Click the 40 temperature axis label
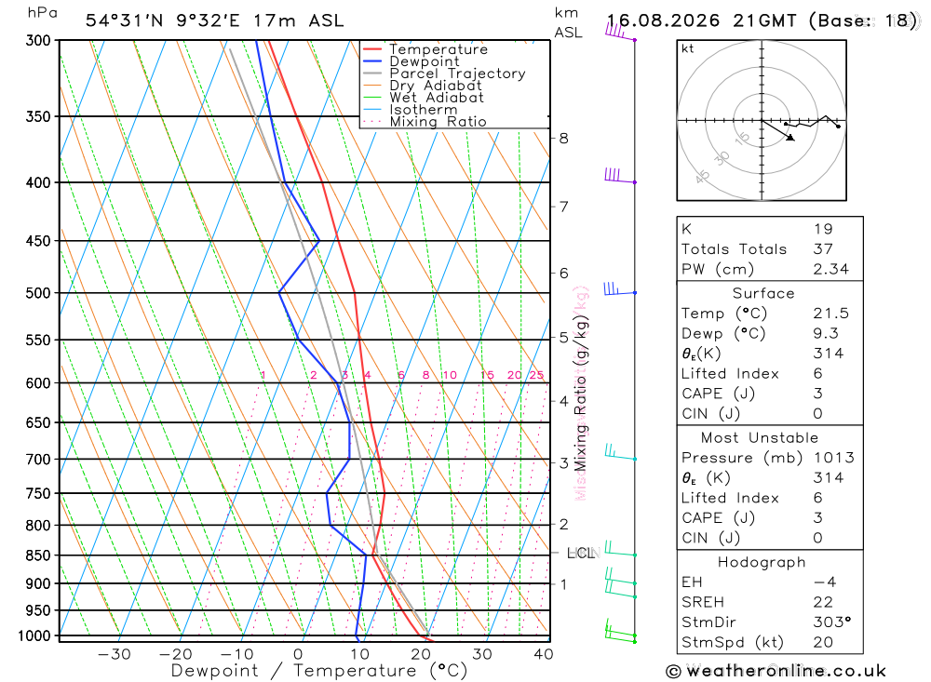 (544, 654)
